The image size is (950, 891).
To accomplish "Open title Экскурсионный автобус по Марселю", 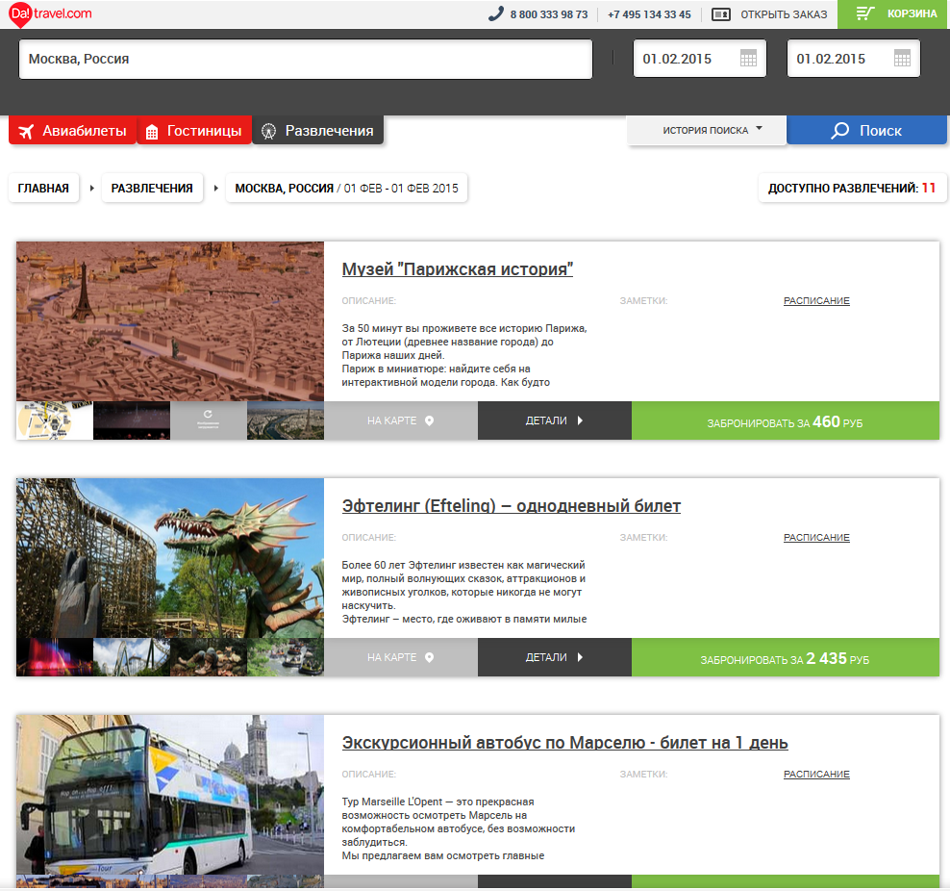I will click(x=564, y=743).
